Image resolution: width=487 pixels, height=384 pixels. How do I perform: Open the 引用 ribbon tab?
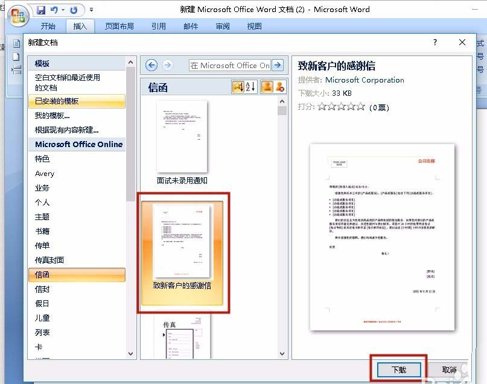coord(158,27)
